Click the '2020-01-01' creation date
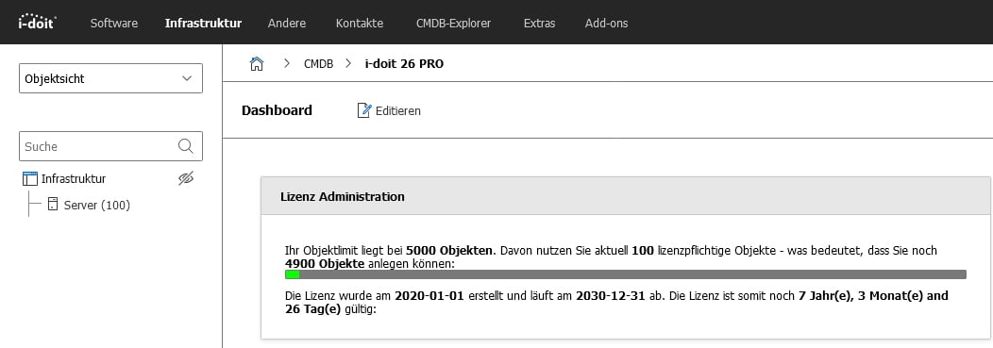The image size is (993, 348). [430, 295]
